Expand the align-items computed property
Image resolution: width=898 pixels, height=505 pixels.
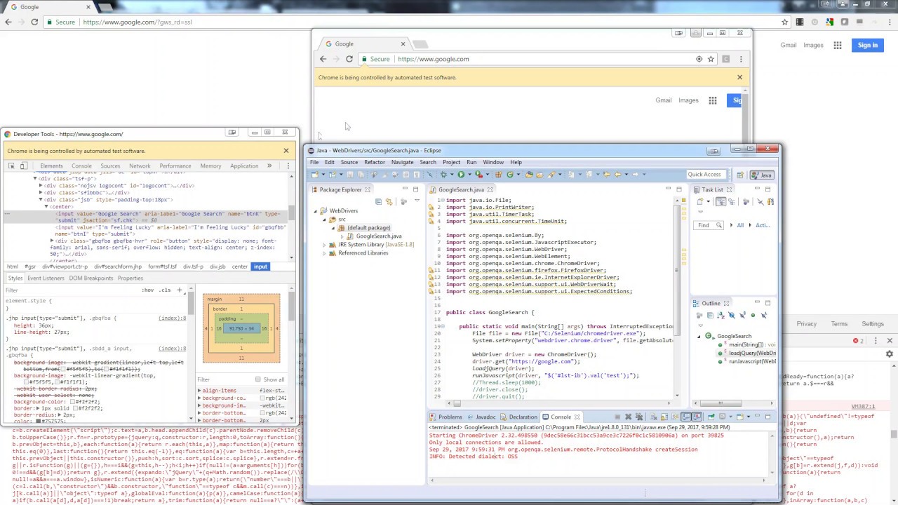point(199,391)
